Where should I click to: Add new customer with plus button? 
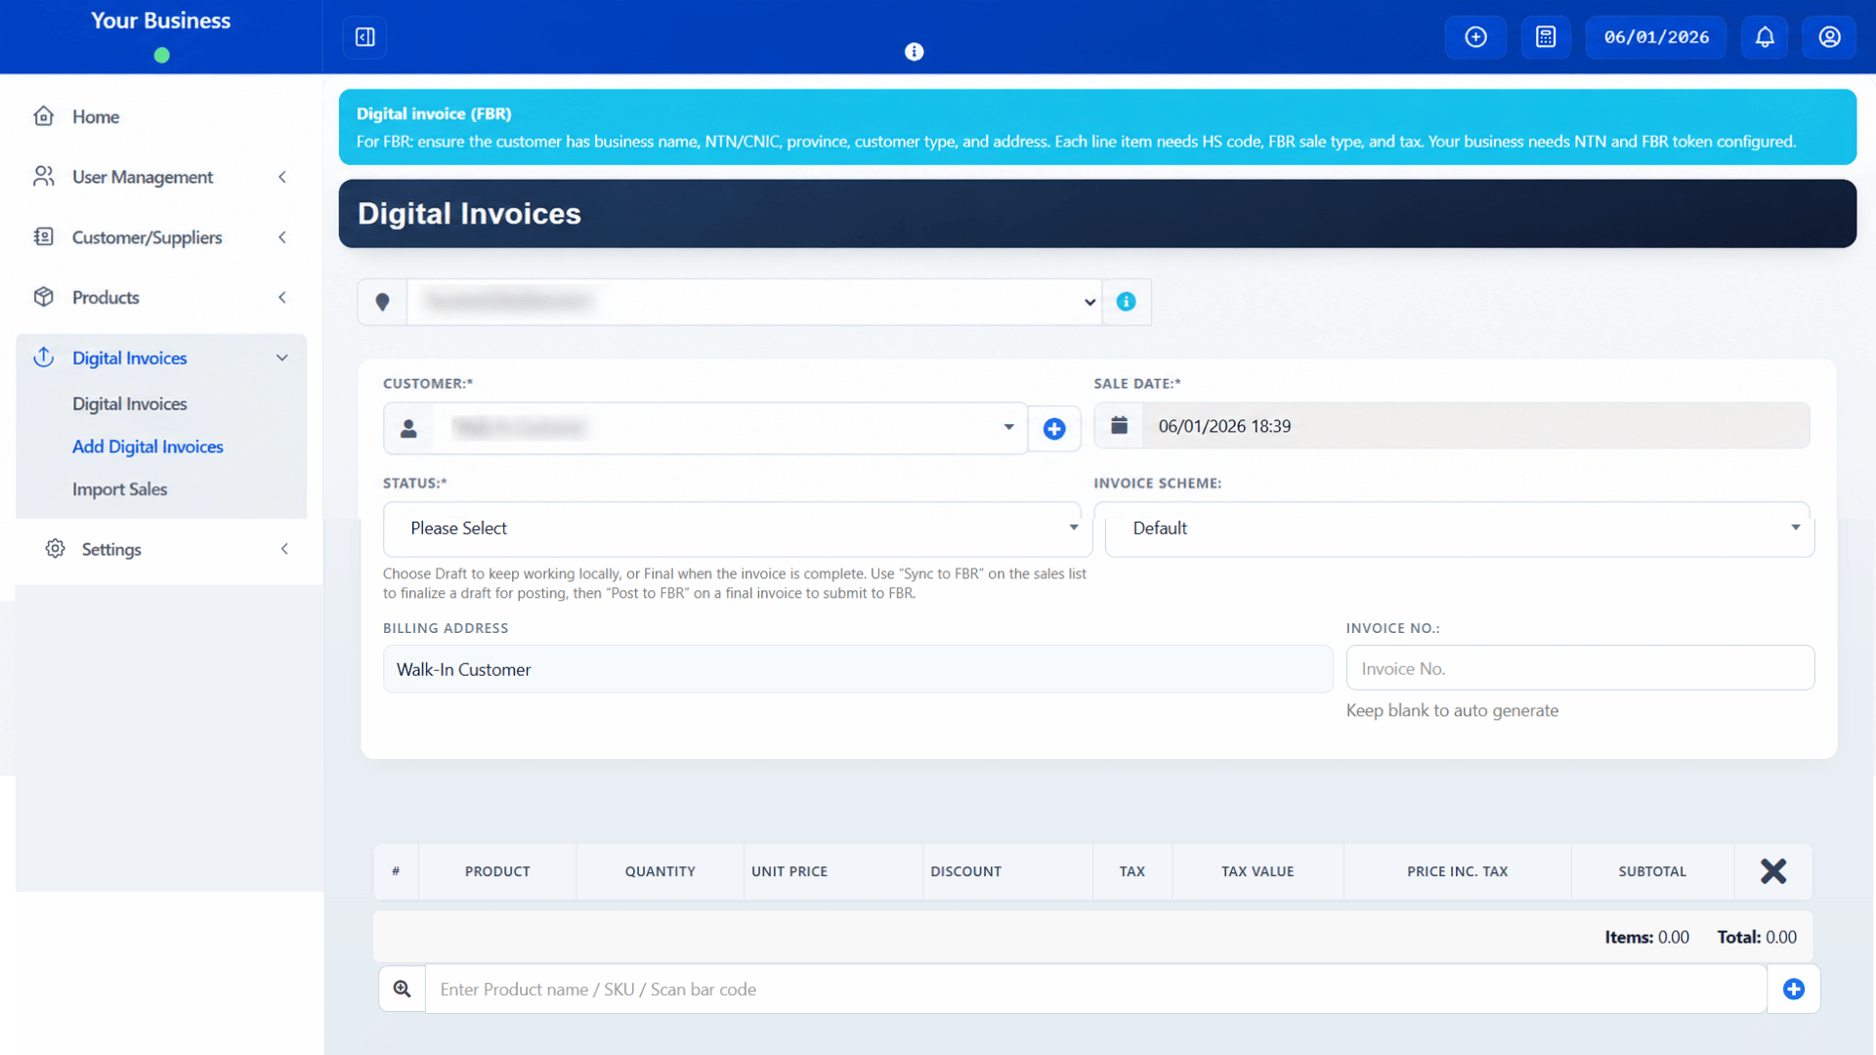pos(1054,429)
